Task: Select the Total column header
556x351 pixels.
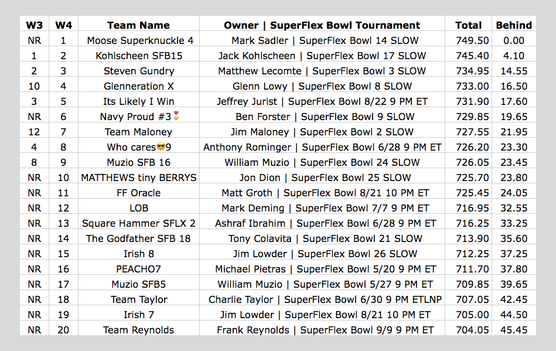Action: coord(469,25)
